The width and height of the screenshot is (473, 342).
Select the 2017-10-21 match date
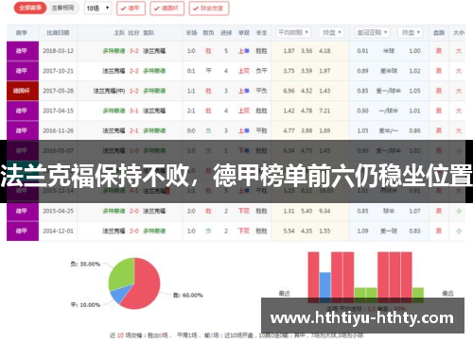[58, 71]
